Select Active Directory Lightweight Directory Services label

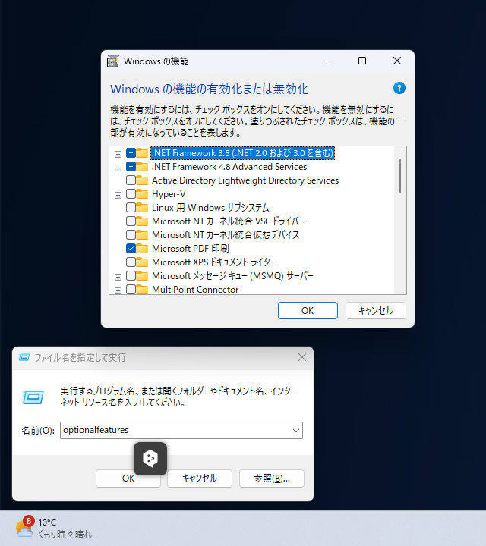245,180
